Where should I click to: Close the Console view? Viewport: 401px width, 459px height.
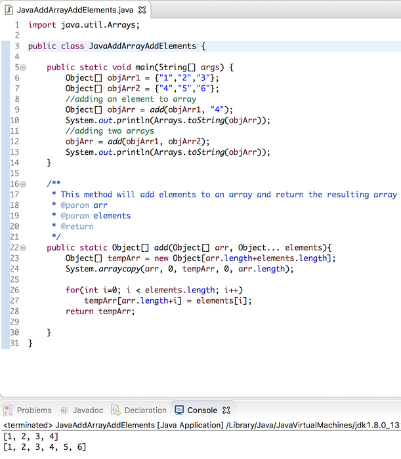click(x=226, y=410)
